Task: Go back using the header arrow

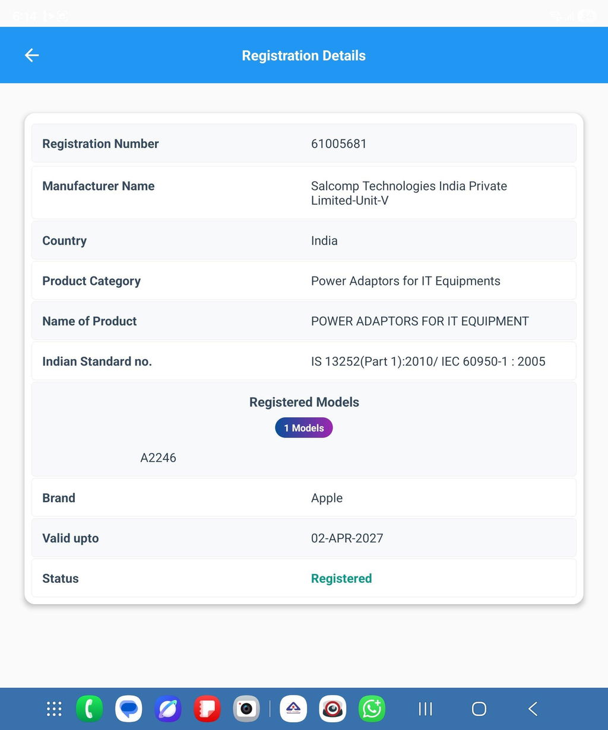Action: (x=31, y=55)
